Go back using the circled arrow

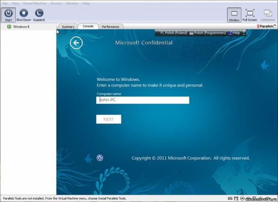point(76,43)
